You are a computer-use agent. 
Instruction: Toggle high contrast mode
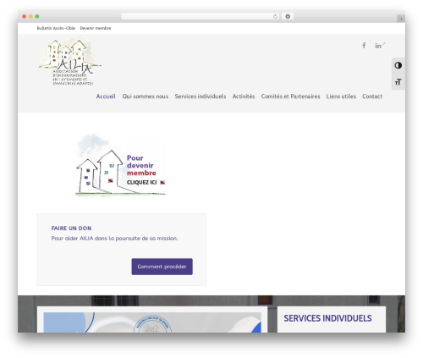pyautogui.click(x=398, y=65)
